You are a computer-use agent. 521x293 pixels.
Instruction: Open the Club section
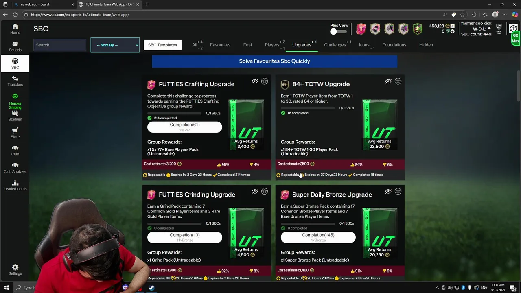coord(15,151)
